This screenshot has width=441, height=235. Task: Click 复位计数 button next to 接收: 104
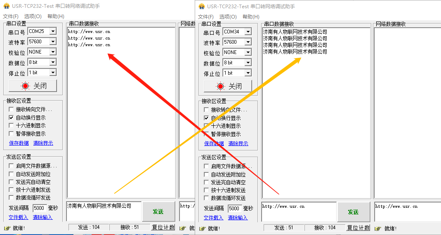pyautogui.click(x=358, y=228)
